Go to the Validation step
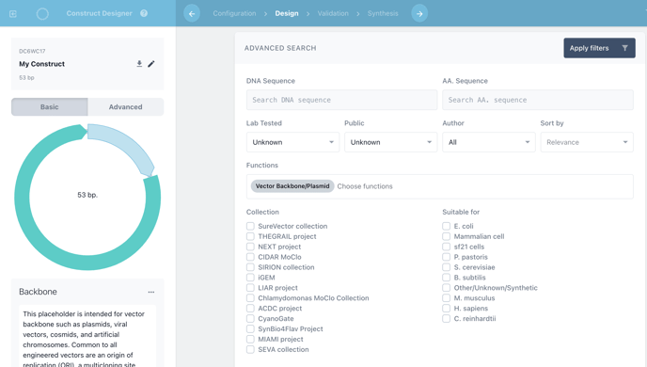This screenshot has width=647, height=367. (333, 13)
